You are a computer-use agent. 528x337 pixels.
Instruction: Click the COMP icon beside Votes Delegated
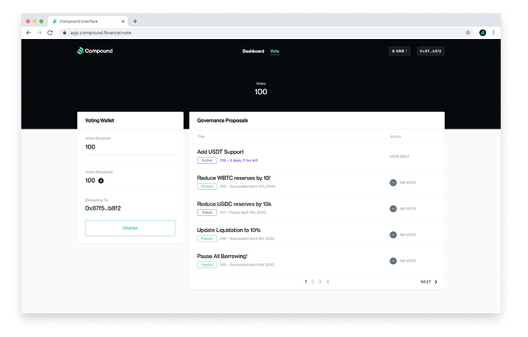click(101, 181)
